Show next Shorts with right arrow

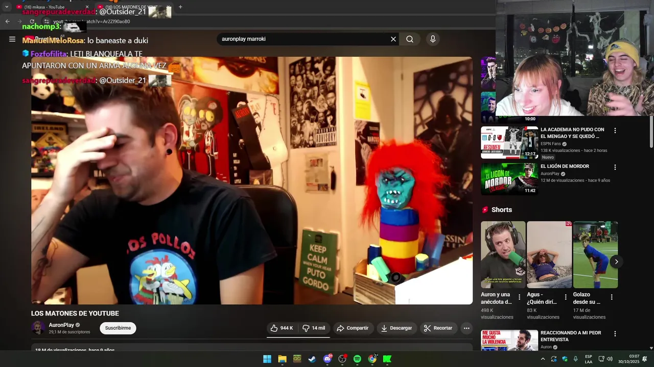pyautogui.click(x=616, y=261)
